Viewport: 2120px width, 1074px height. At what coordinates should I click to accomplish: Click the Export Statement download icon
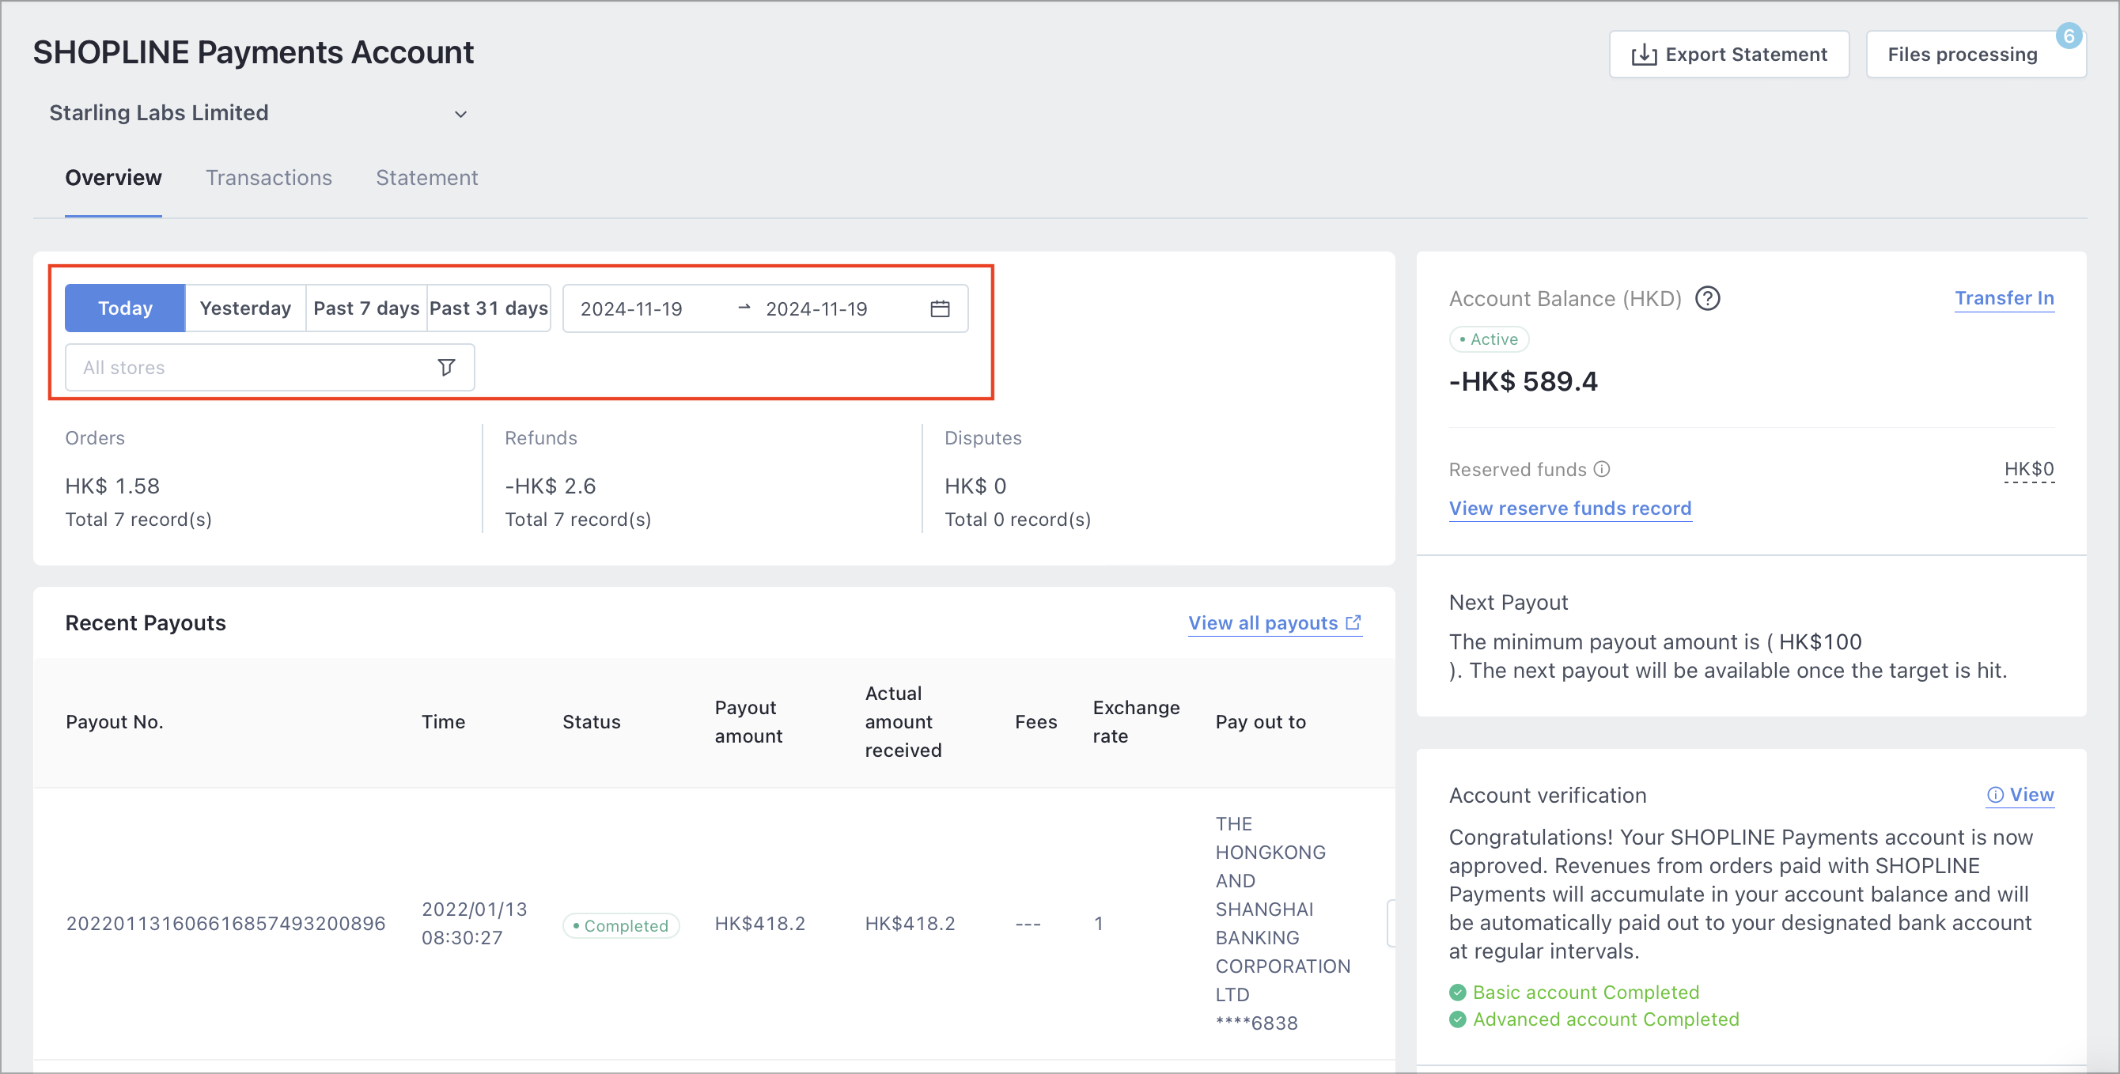1644,55
